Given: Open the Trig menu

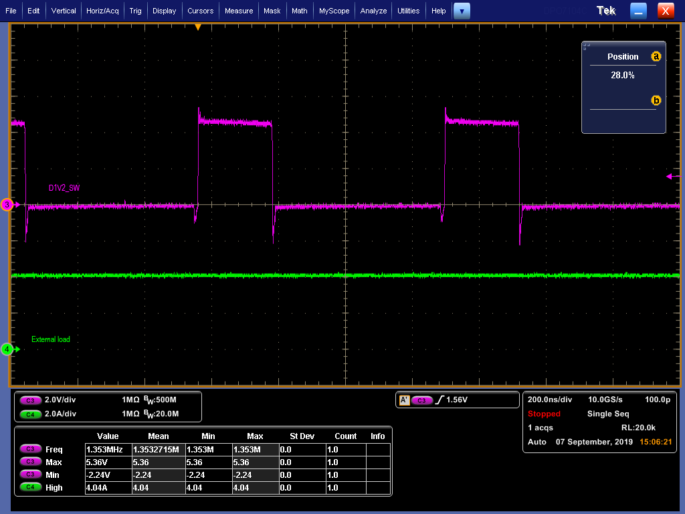Looking at the screenshot, I should click(x=135, y=11).
